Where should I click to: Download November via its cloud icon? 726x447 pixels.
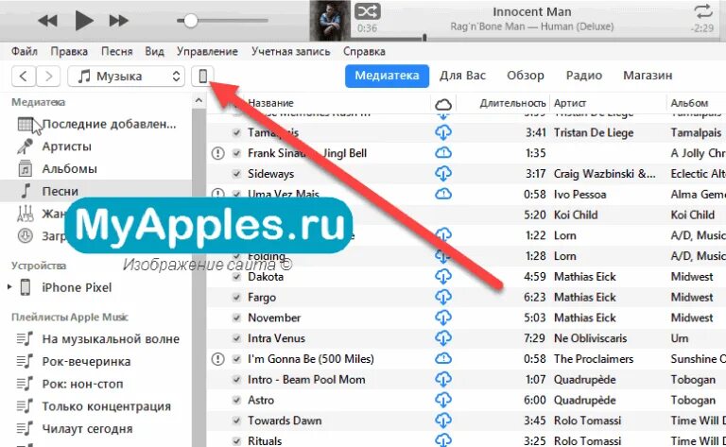[x=443, y=318]
